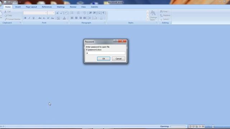Click Cut in the Clipboard group
The height and width of the screenshot is (129, 230).
pos(8,11)
